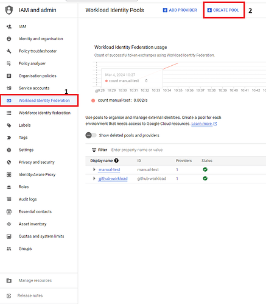Click the Workforce identity federation list icon
The height and width of the screenshot is (304, 266).
tap(9, 113)
